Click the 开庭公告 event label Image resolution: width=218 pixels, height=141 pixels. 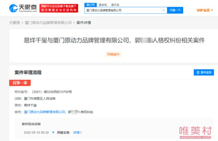coord(63,133)
